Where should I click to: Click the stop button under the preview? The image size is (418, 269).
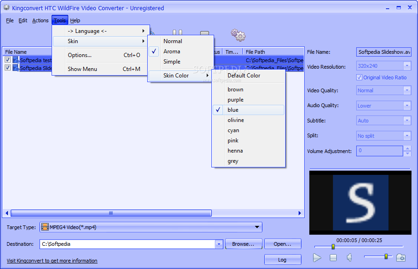(333, 257)
